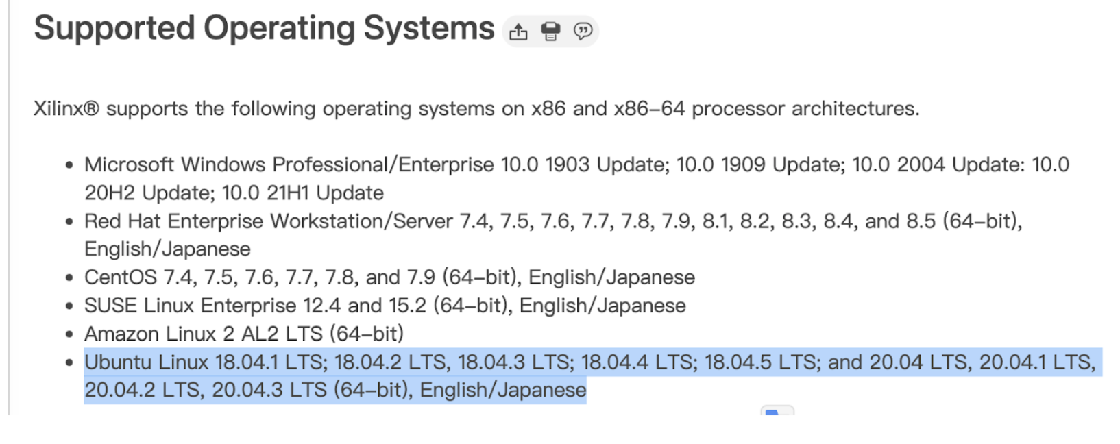1120x444 pixels.
Task: Click the Xilinx intro sentence
Action: tap(476, 109)
